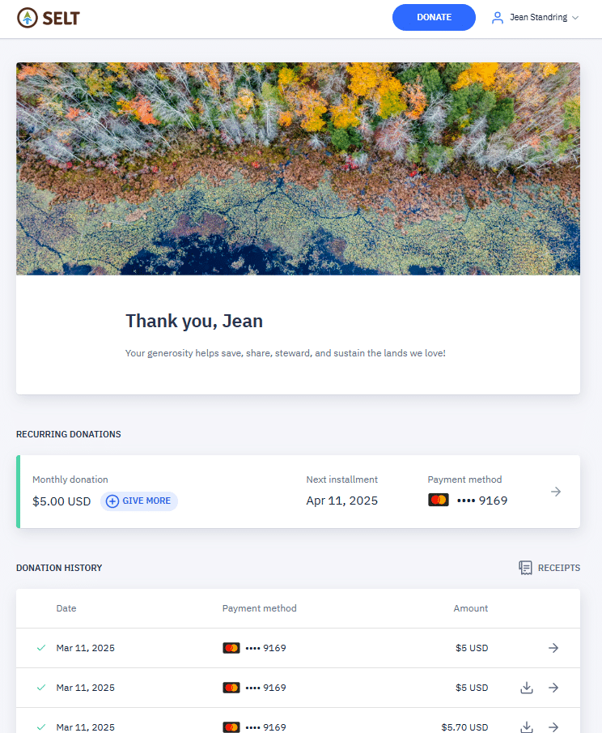Image resolution: width=602 pixels, height=733 pixels.
Task: Click the Date column header
Action: pos(66,608)
